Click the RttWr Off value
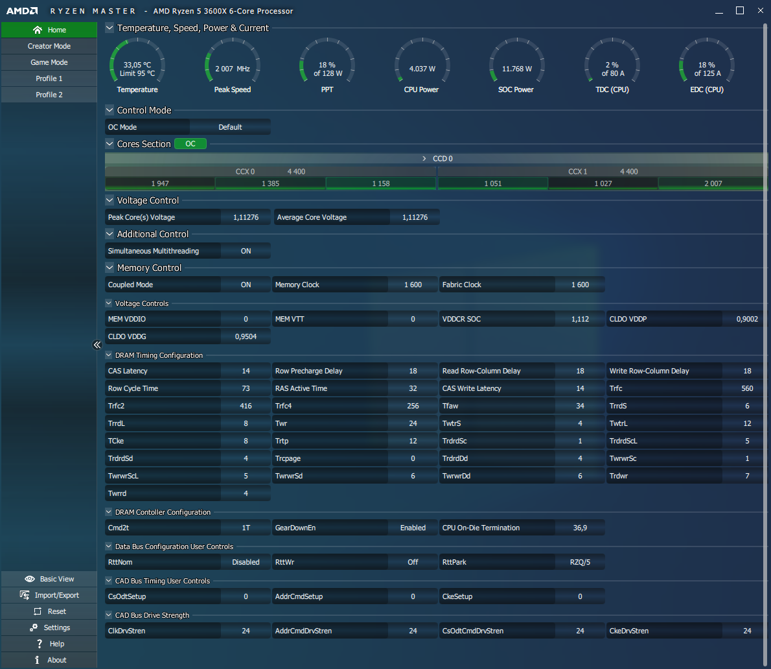The image size is (771, 669). [x=413, y=562]
